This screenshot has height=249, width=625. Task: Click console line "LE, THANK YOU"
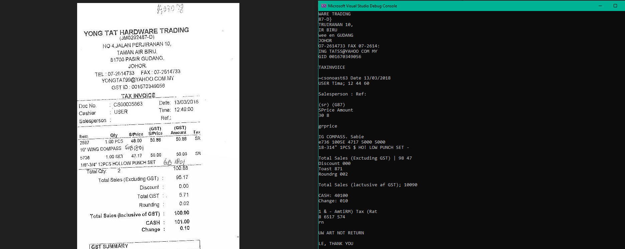point(336,244)
